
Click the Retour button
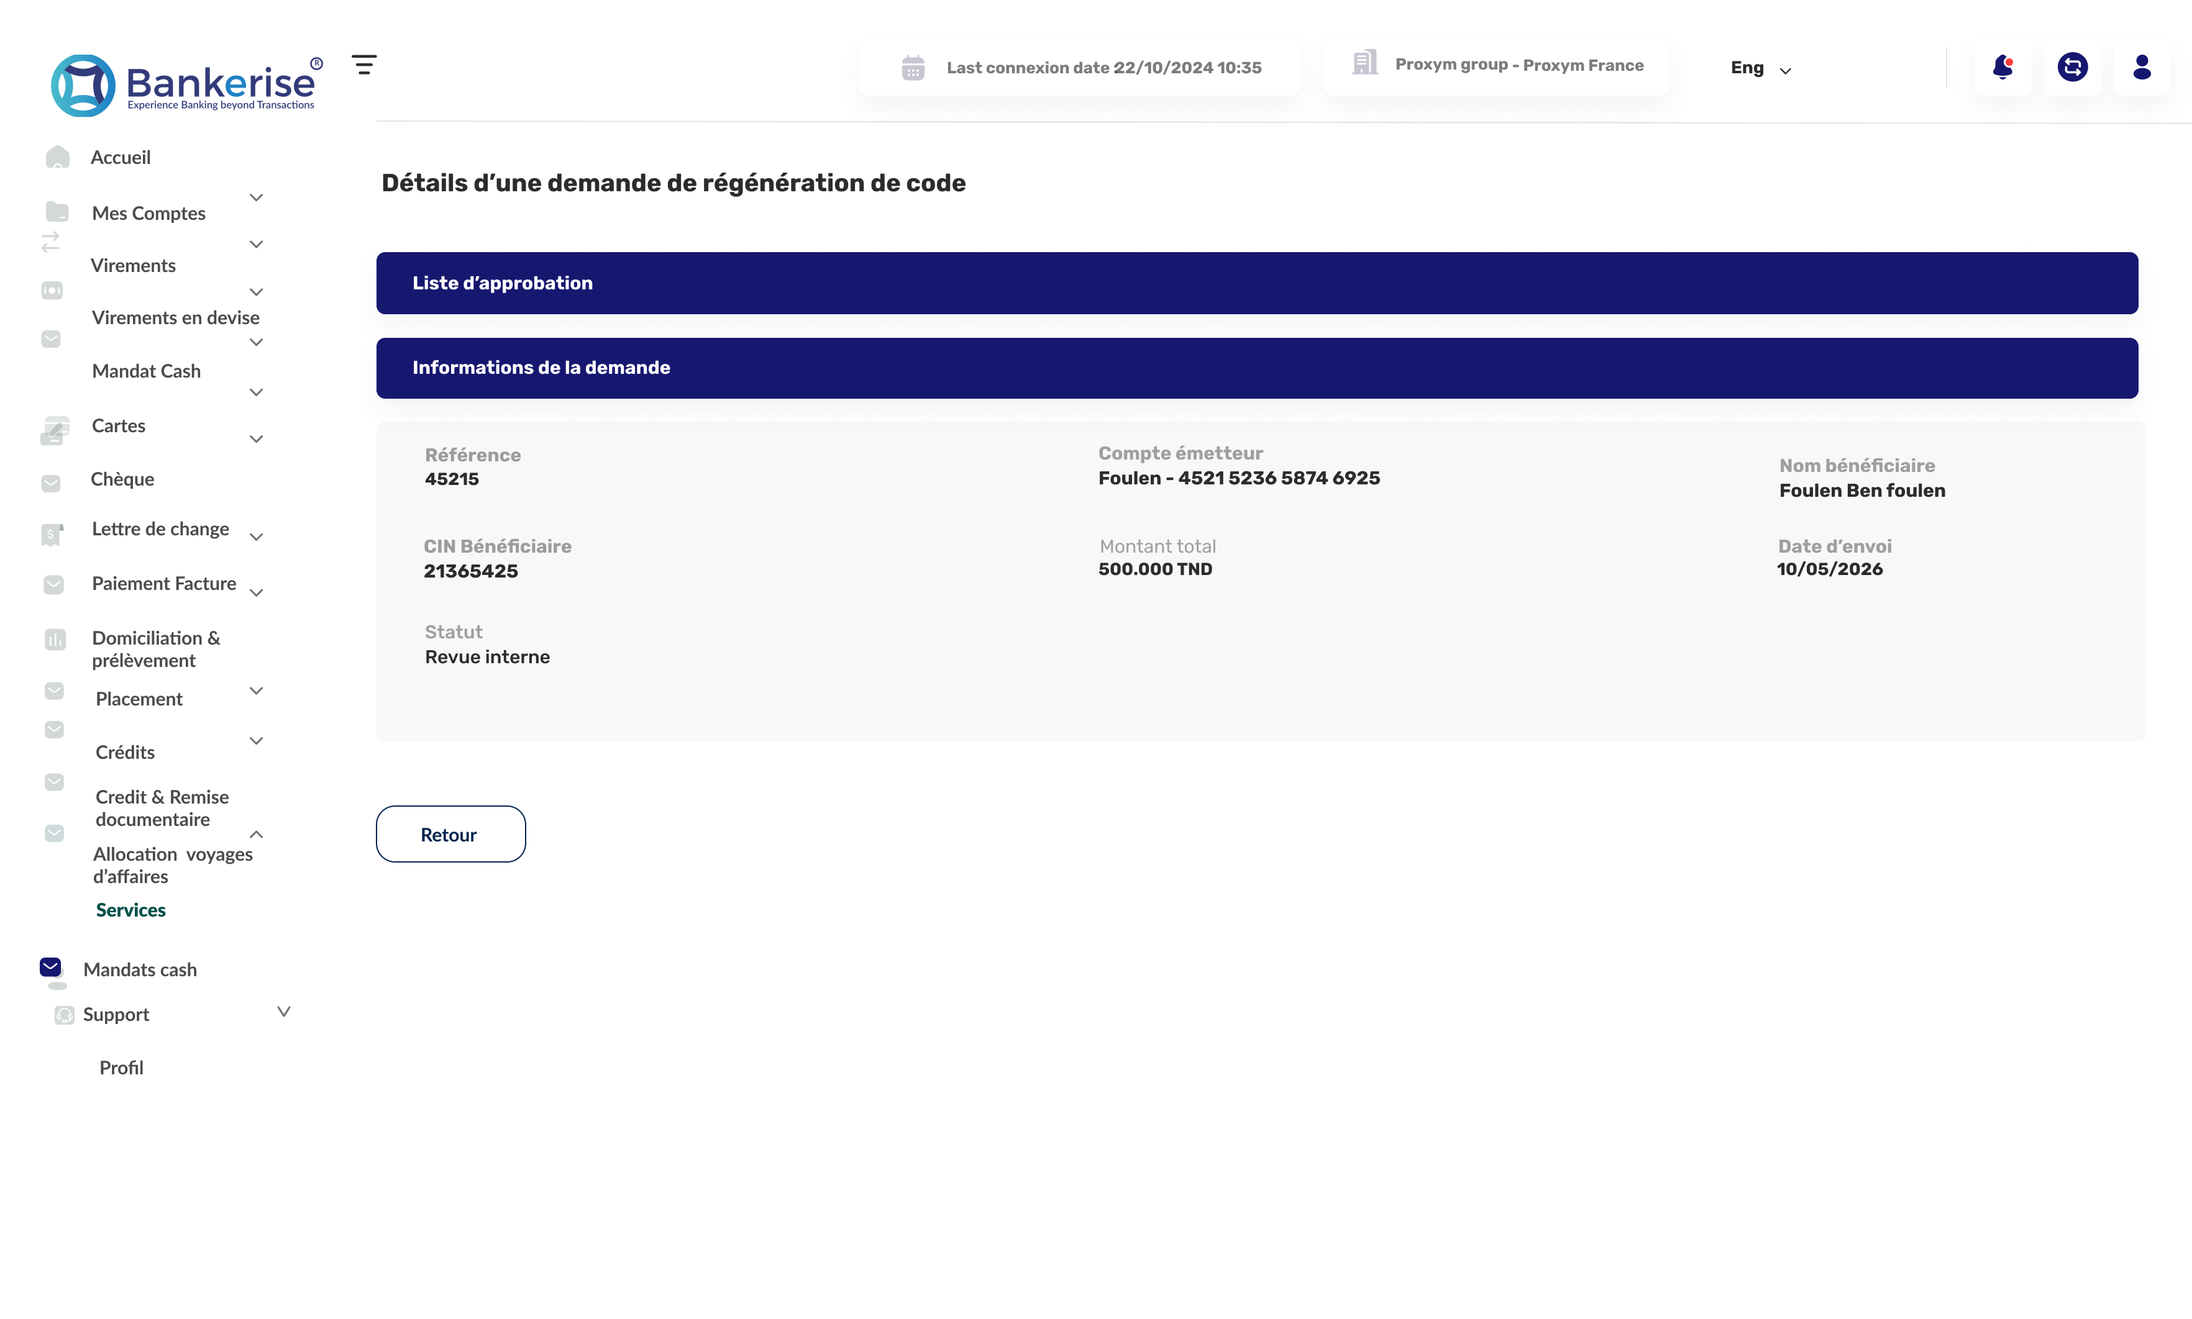click(x=451, y=834)
